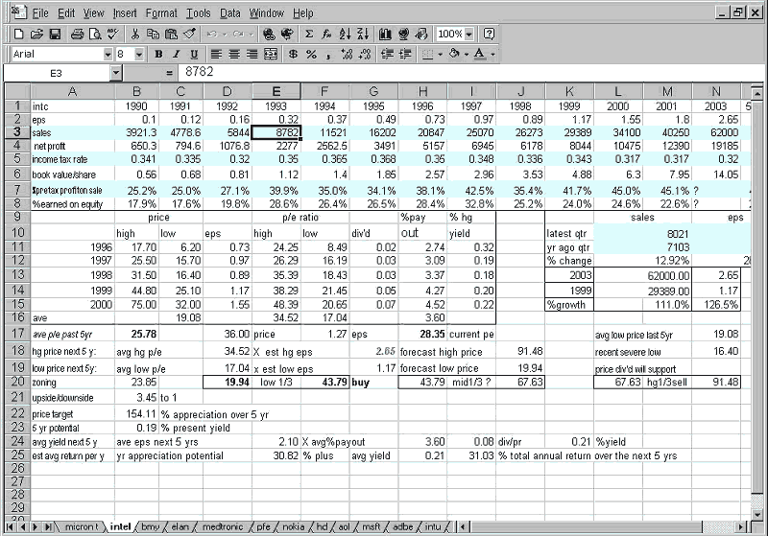Select row 17 header
Image resolution: width=768 pixels, height=536 pixels.
tap(16, 333)
